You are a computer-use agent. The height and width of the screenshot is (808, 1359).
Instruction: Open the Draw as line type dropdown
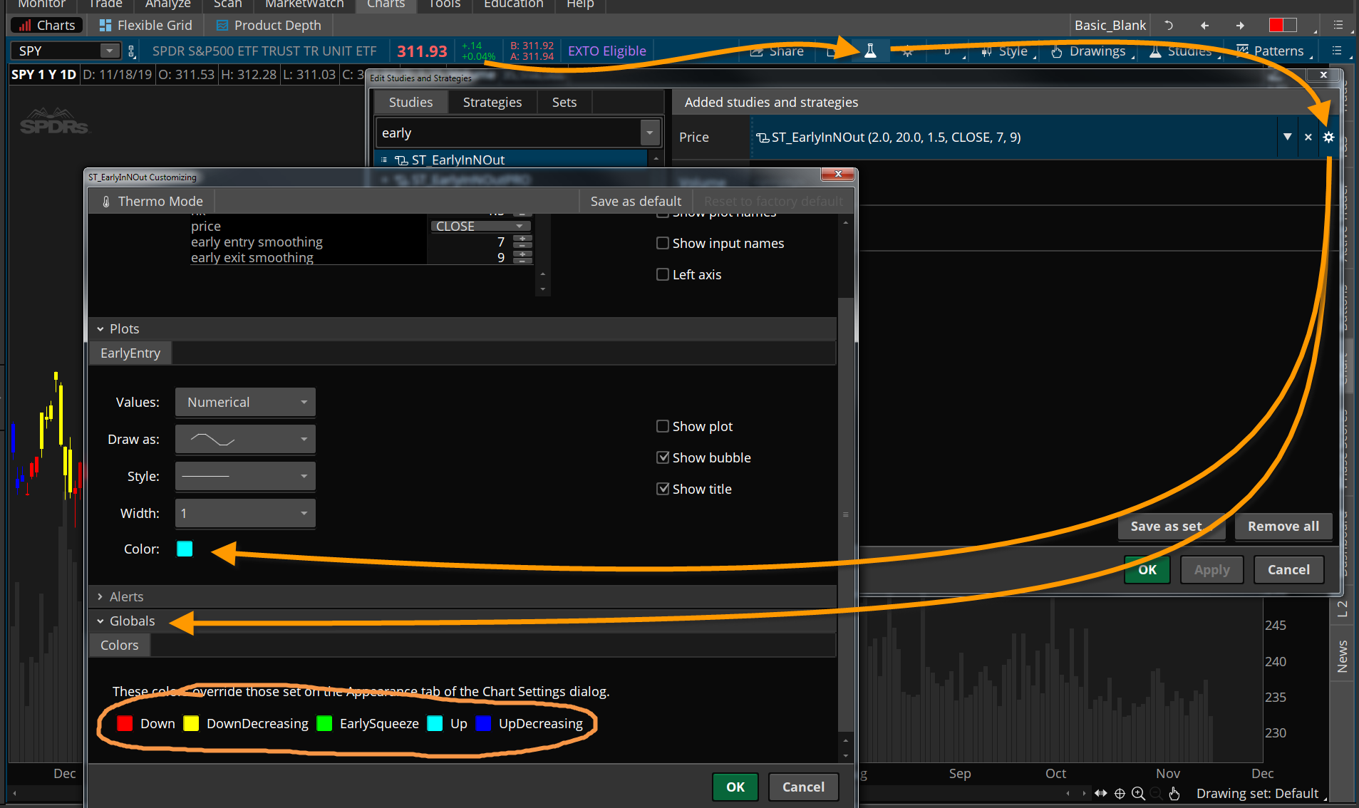click(x=245, y=439)
